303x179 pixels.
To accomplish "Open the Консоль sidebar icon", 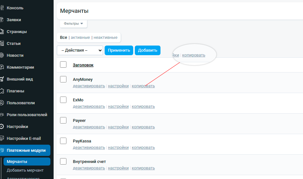I will pos(2,8).
